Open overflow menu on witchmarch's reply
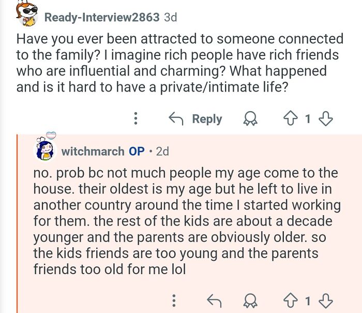Image resolution: width=362 pixels, height=313 pixels. [x=174, y=301]
